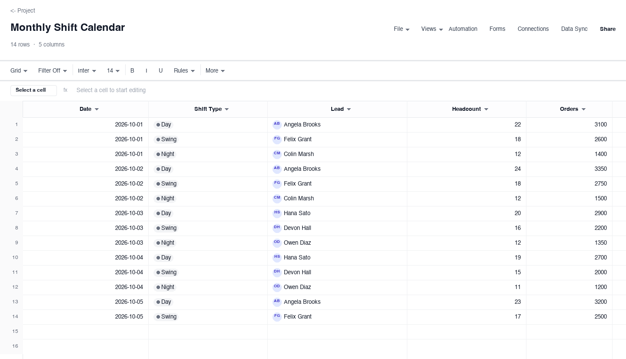Open the More dropdown
Viewport: 626px width, 359px height.
(x=215, y=70)
